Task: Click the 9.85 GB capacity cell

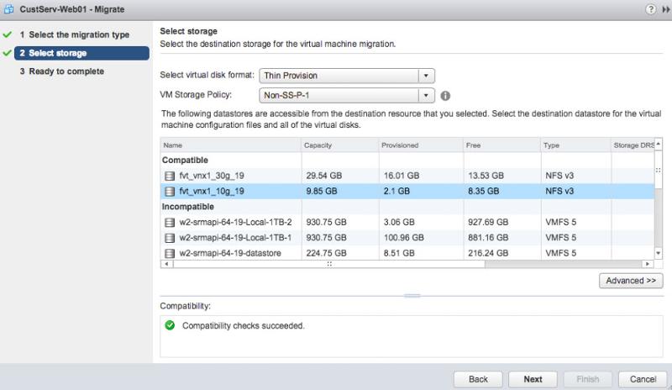Action: [x=322, y=192]
